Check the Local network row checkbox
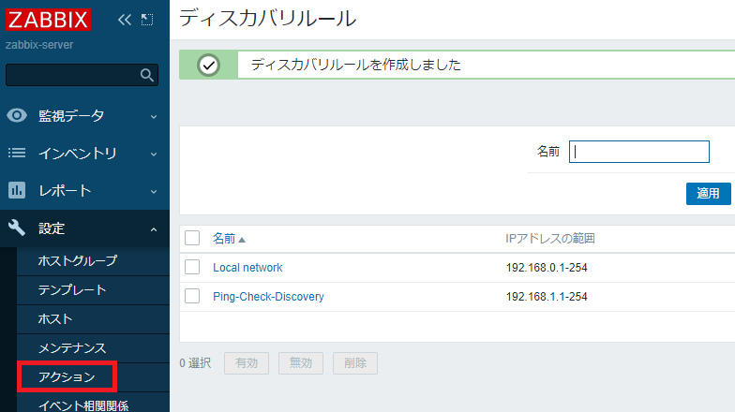 pyautogui.click(x=192, y=267)
